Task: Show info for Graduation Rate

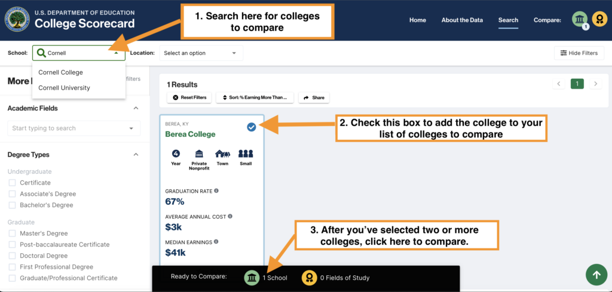Action: (x=216, y=191)
